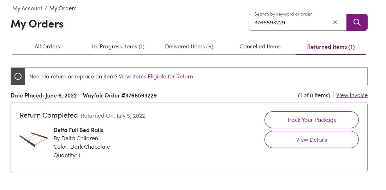This screenshot has height=190, width=386.
Task: Click the My Orders breadcrumb link
Action: (63, 8)
